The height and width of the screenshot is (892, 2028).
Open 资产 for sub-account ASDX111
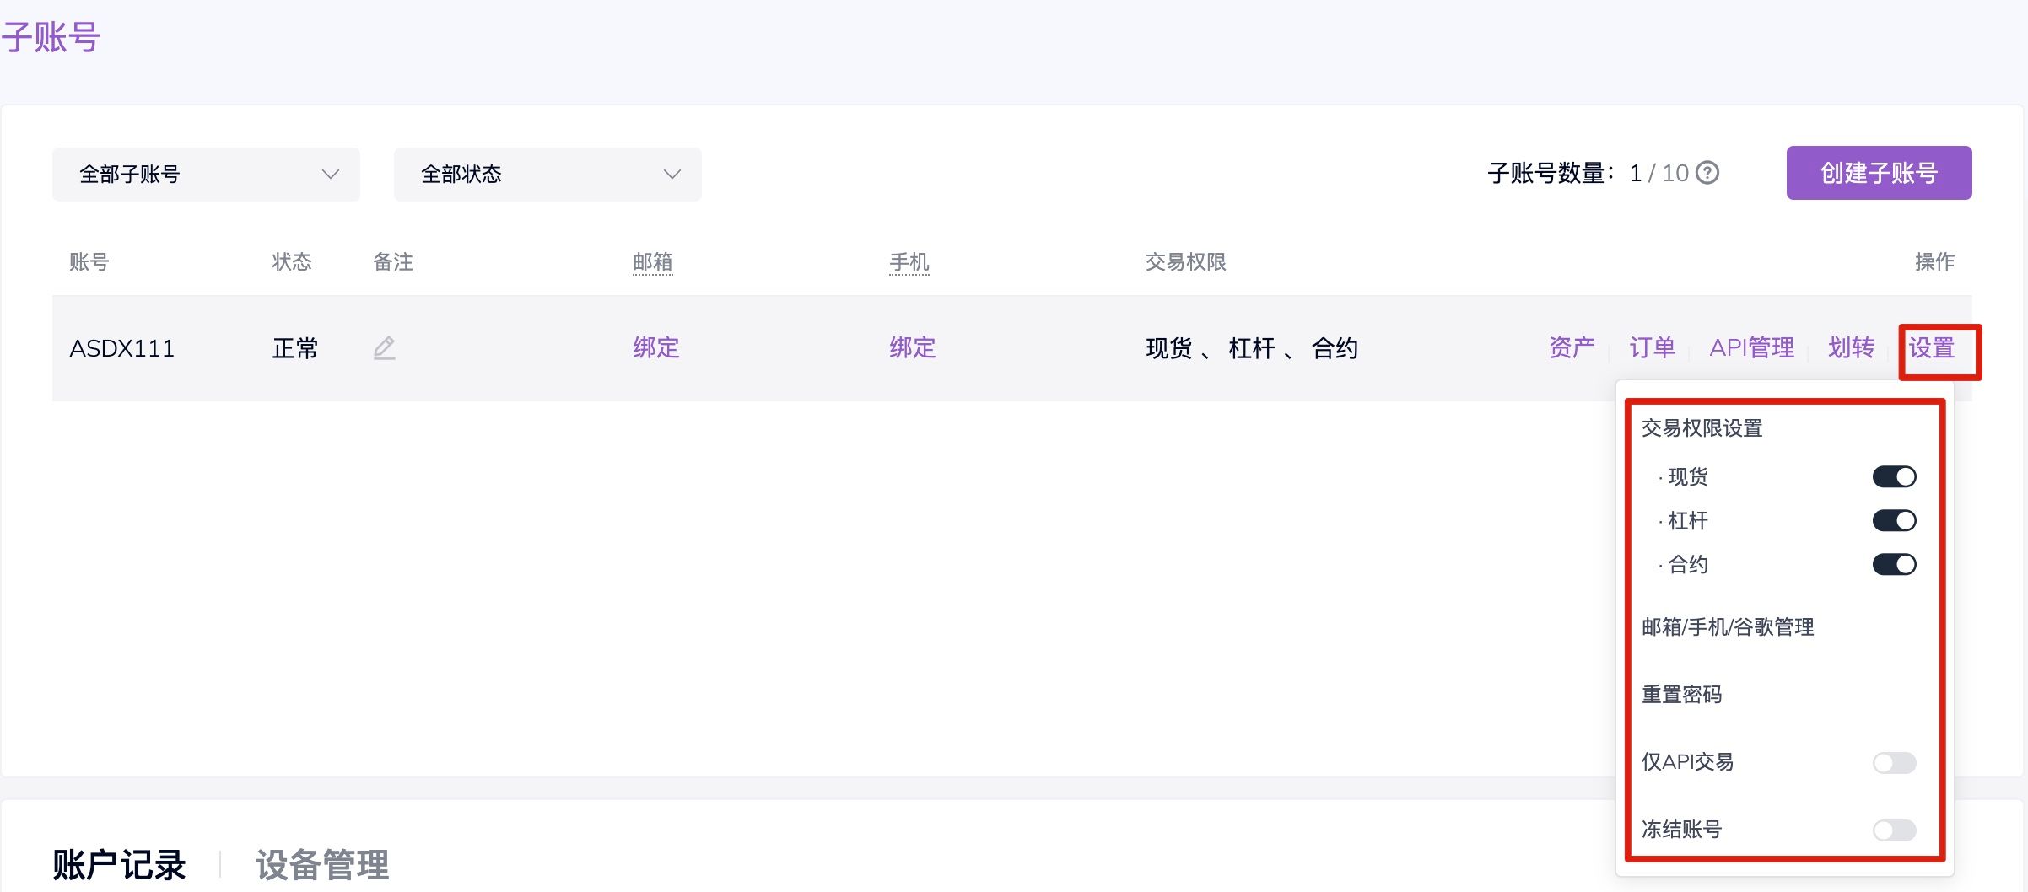point(1572,347)
